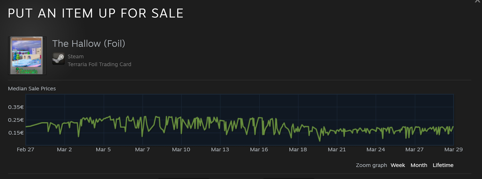Click the 'Steam' game label
The height and width of the screenshot is (179, 482).
[76, 56]
